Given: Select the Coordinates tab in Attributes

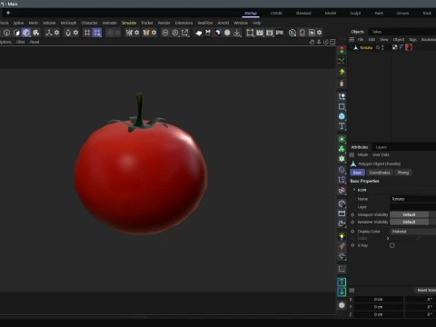Looking at the screenshot, I should [380, 173].
